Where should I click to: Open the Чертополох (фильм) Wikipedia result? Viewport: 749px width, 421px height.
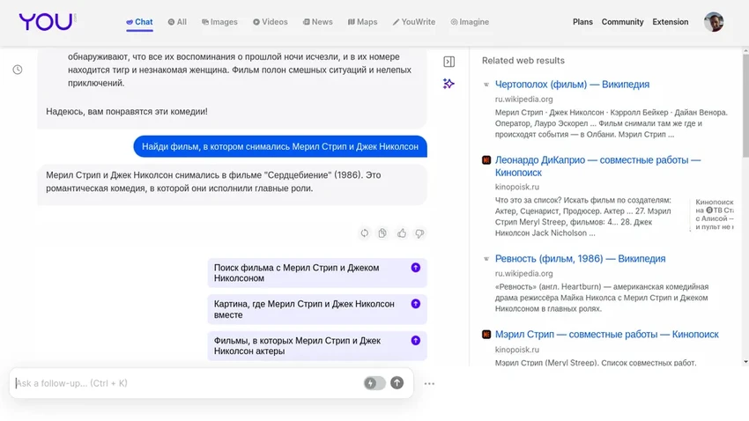pos(572,85)
